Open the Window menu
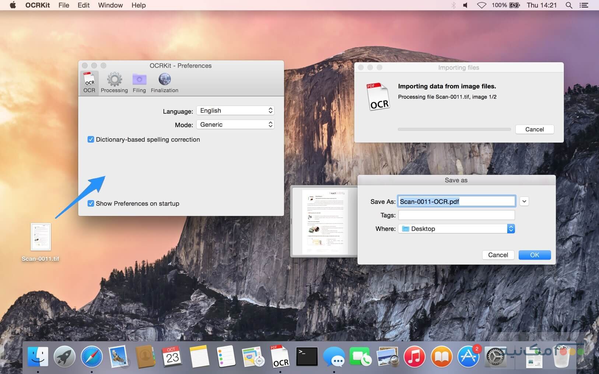This screenshot has width=599, height=374. 110,5
